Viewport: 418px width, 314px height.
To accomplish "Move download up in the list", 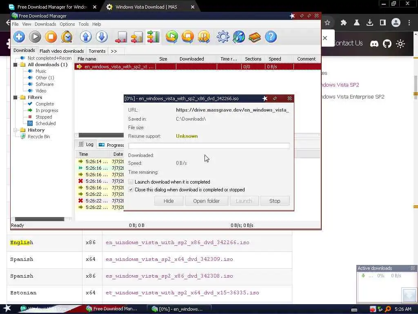I will (86, 36).
